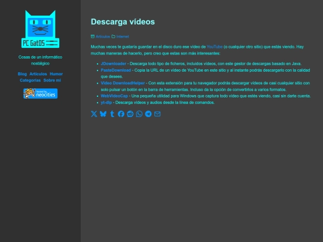Open the Video DownloadHelper link
The image size is (323, 242).
pyautogui.click(x=123, y=83)
